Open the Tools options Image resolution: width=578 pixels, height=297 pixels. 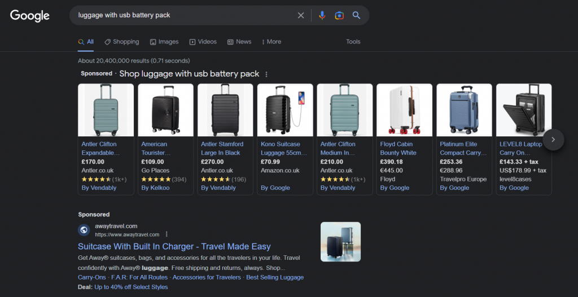[353, 42]
